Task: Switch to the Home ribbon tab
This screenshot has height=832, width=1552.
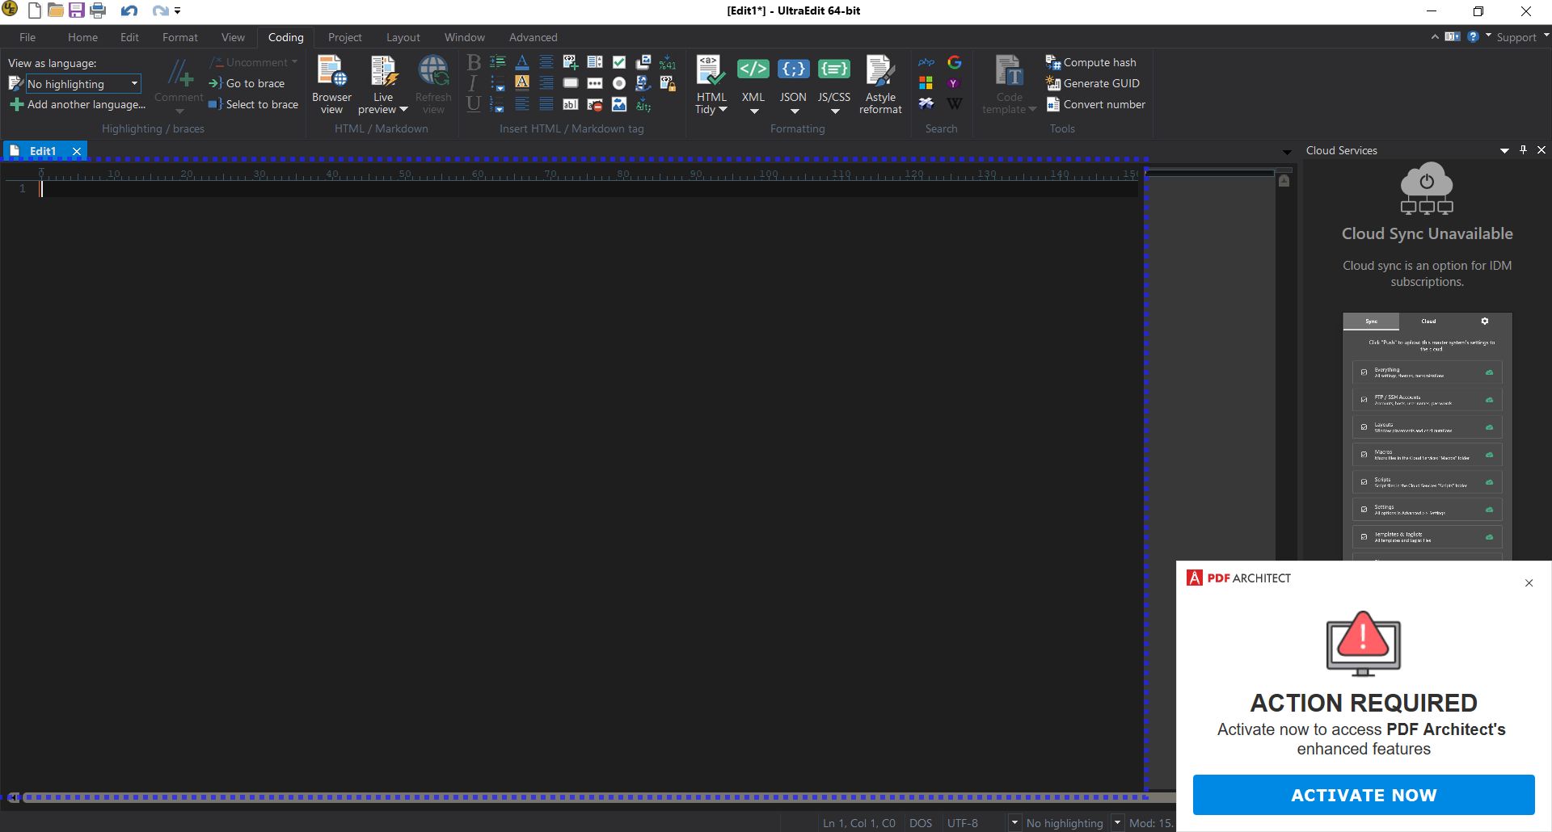Action: 82,37
